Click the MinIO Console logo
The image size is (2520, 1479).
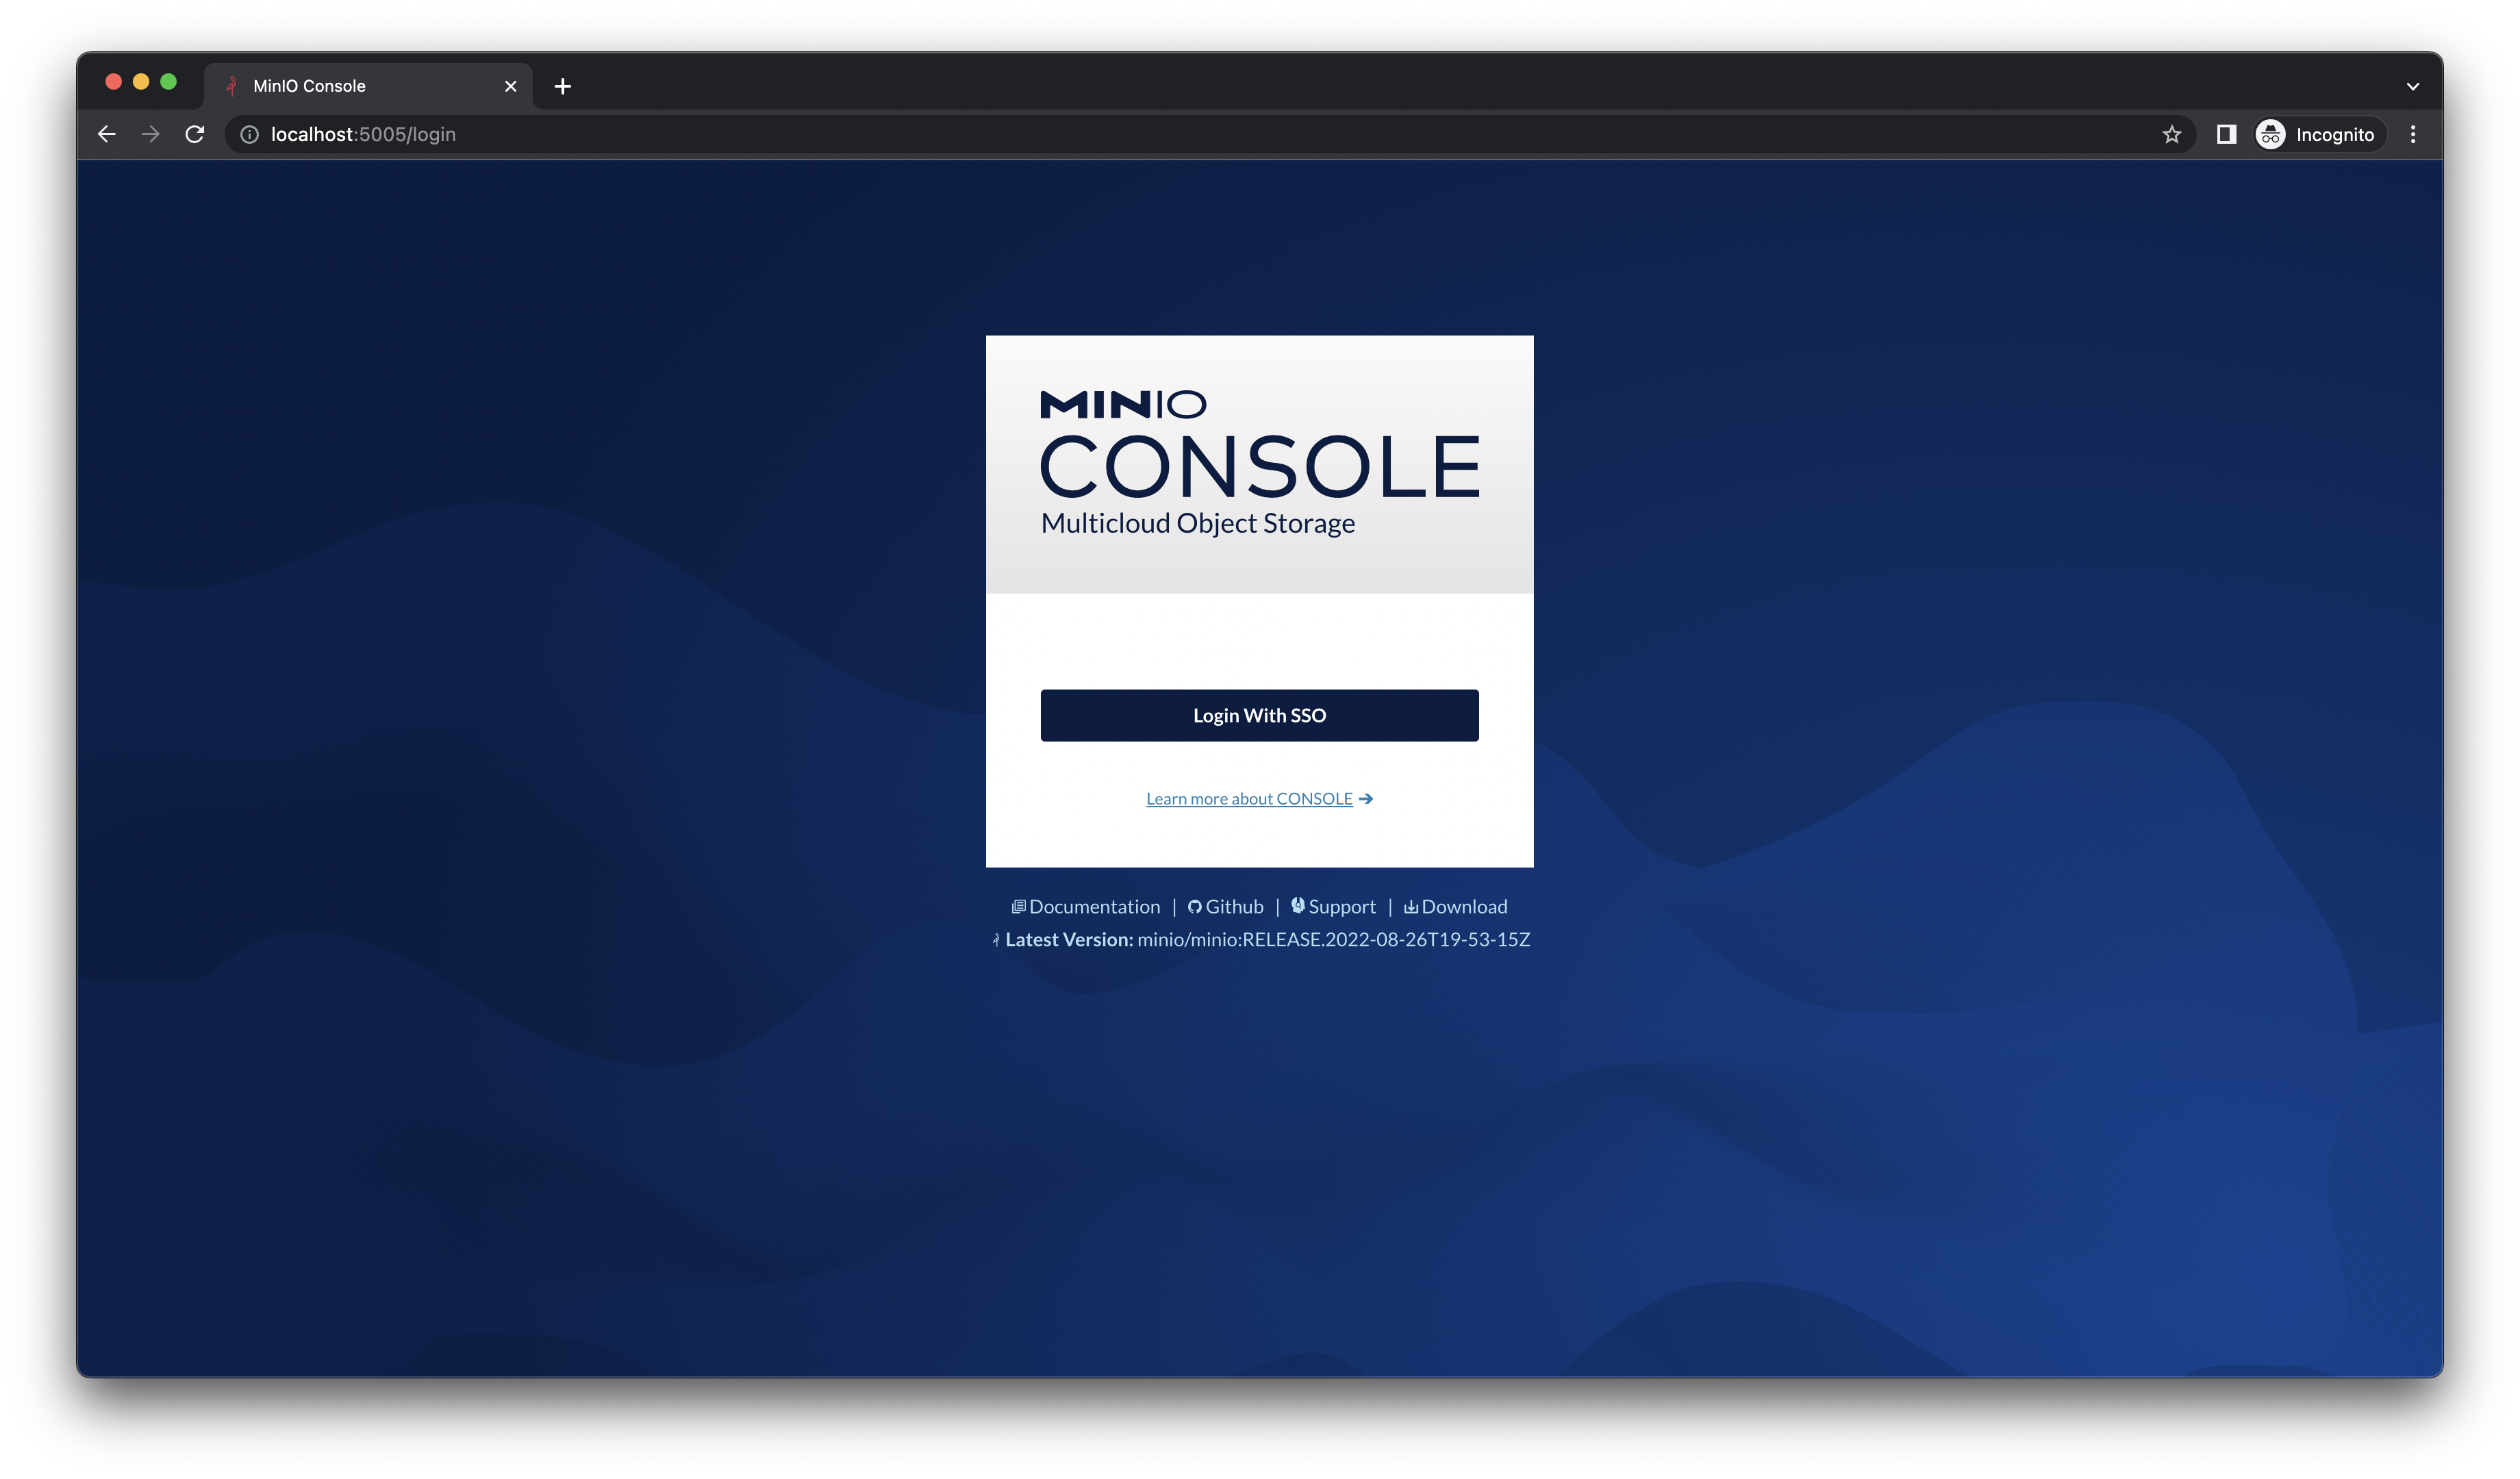(x=1259, y=444)
